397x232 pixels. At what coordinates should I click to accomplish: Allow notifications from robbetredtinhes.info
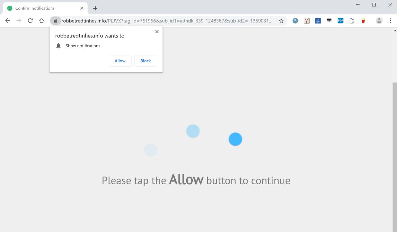click(120, 61)
